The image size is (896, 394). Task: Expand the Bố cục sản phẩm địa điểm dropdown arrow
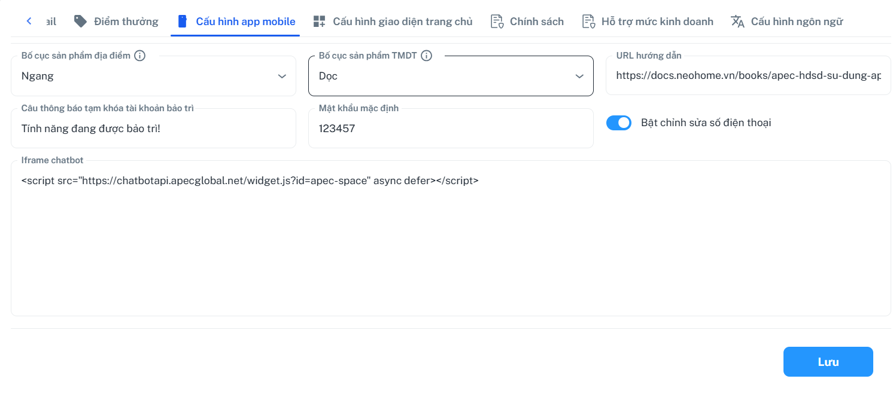[282, 76]
